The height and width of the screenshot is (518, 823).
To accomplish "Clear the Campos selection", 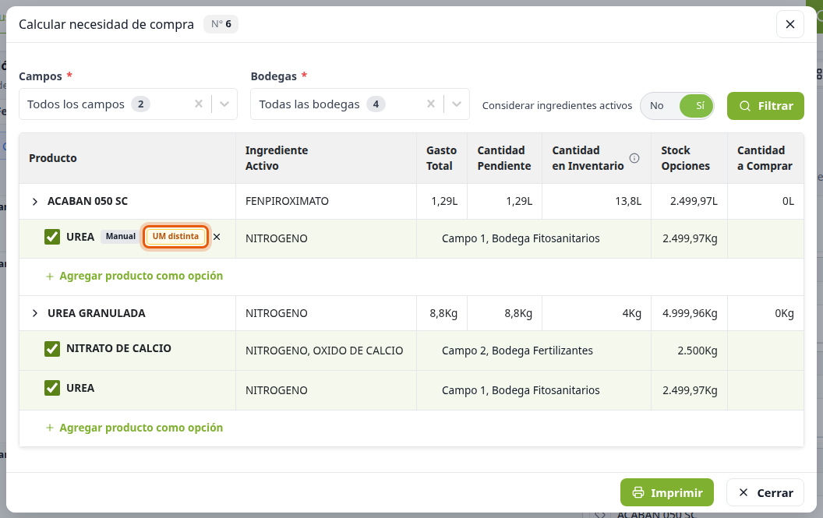I will [x=199, y=104].
